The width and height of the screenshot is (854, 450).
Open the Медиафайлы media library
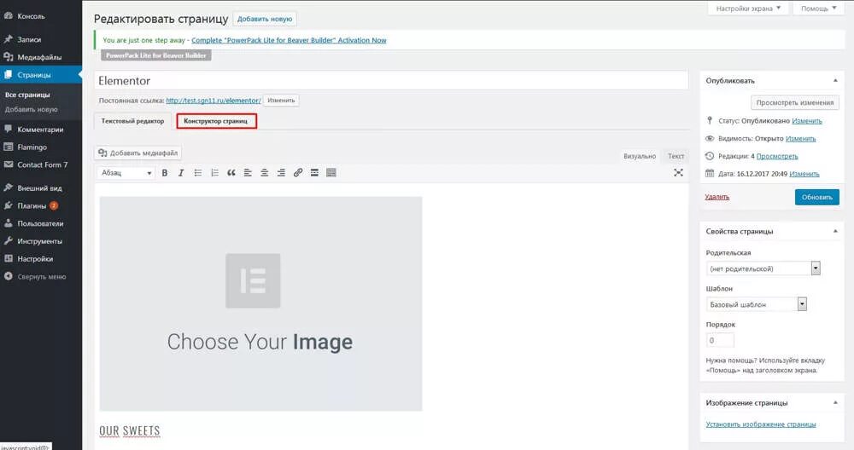coord(41,57)
